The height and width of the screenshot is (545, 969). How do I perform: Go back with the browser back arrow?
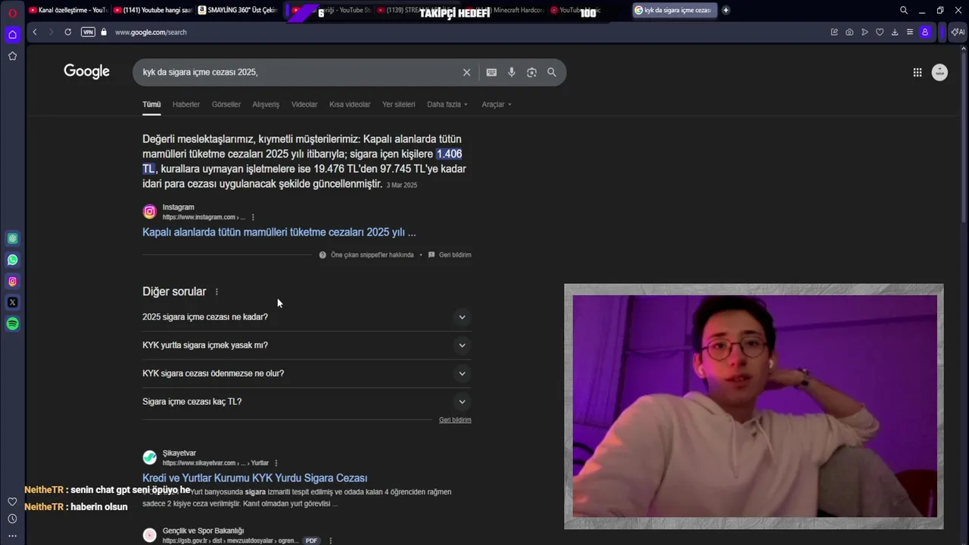pos(35,32)
